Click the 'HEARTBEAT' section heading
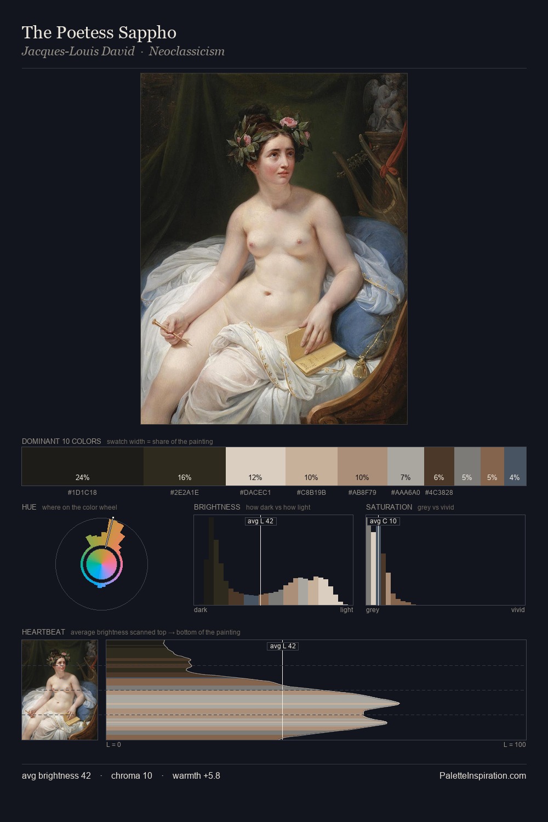 click(x=43, y=632)
